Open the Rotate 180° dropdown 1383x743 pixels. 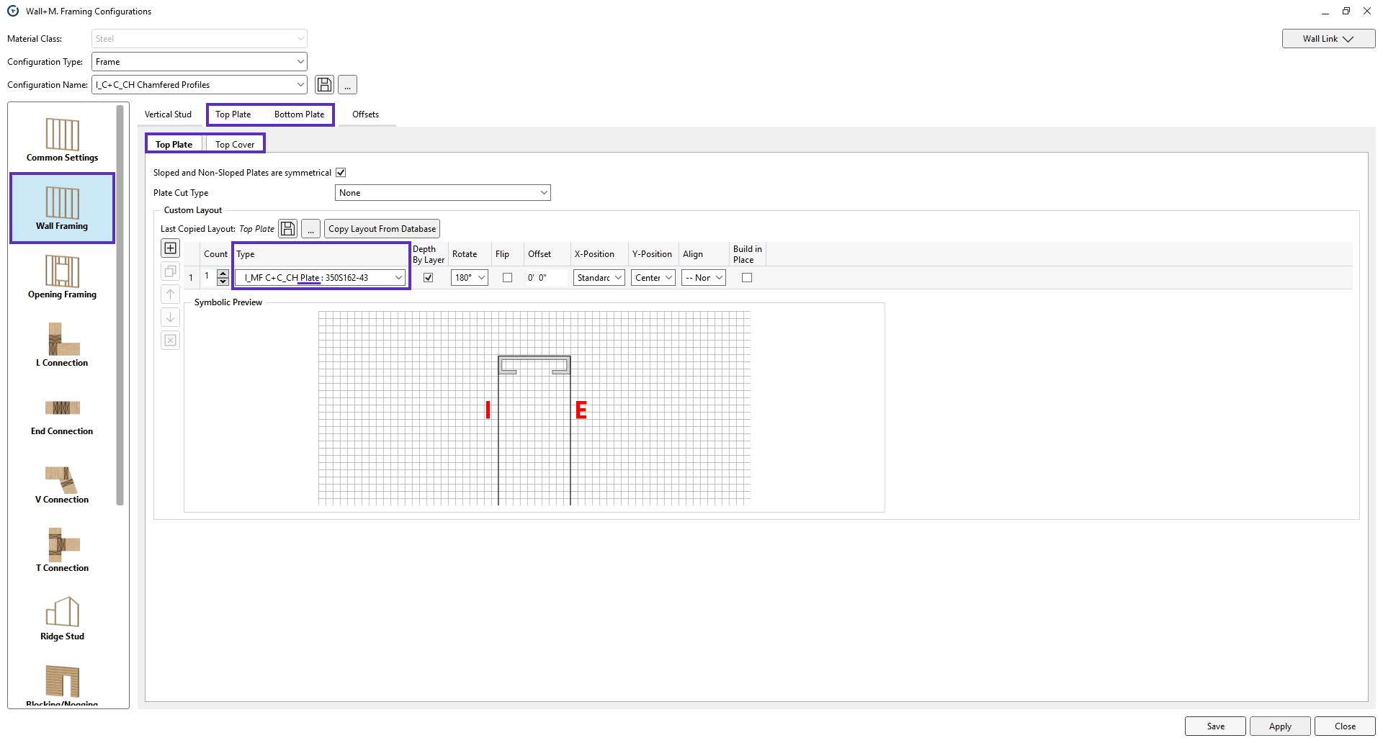click(470, 278)
